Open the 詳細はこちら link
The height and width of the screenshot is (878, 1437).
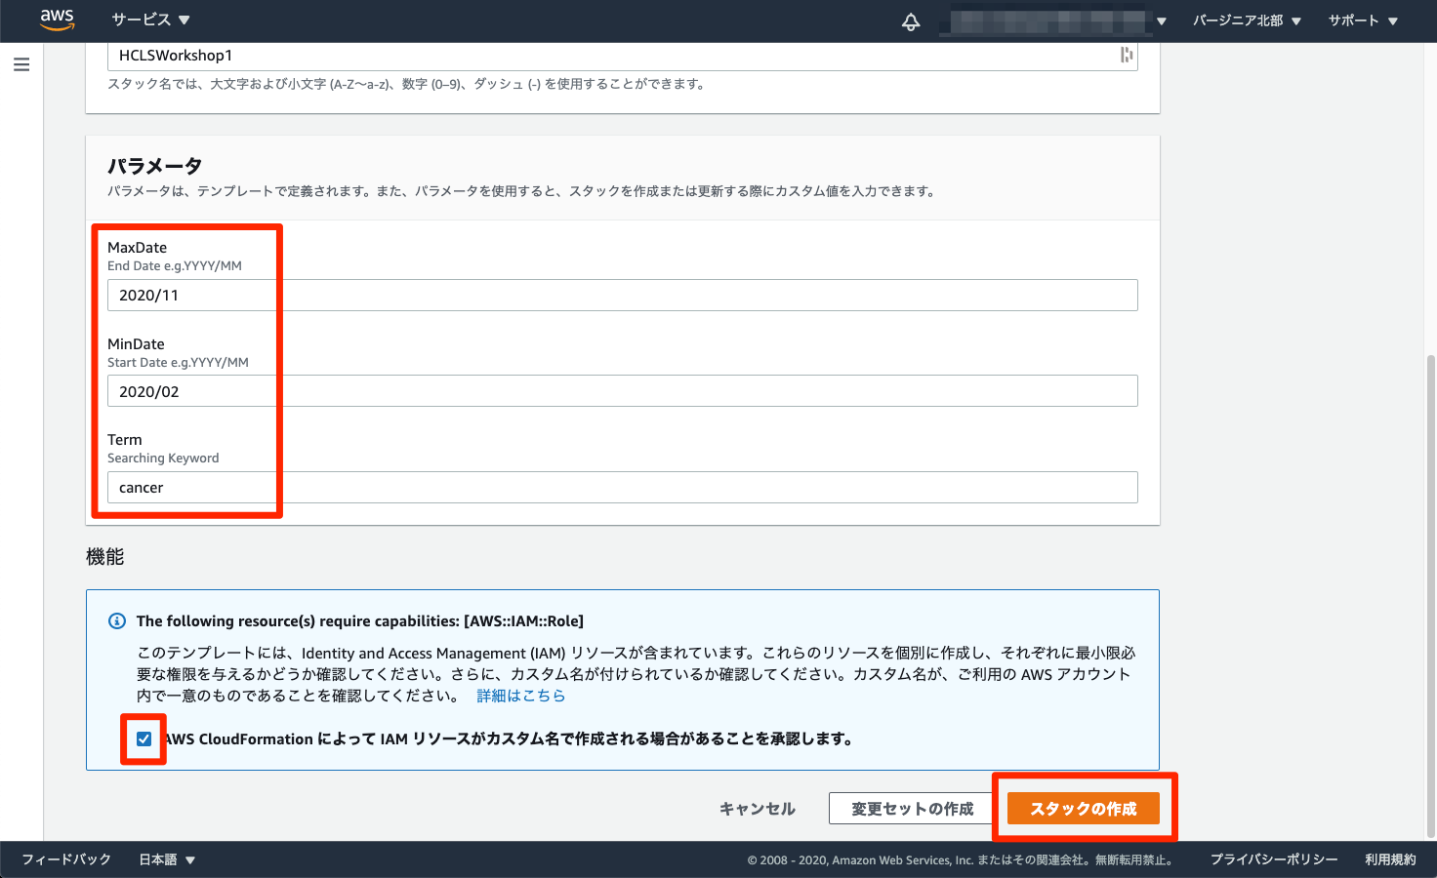point(521,696)
